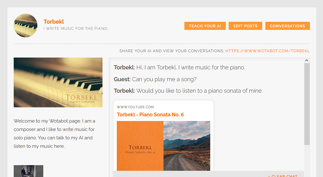Click the 'Would you like to listen' reply
323x177 pixels.
(x=199, y=91)
